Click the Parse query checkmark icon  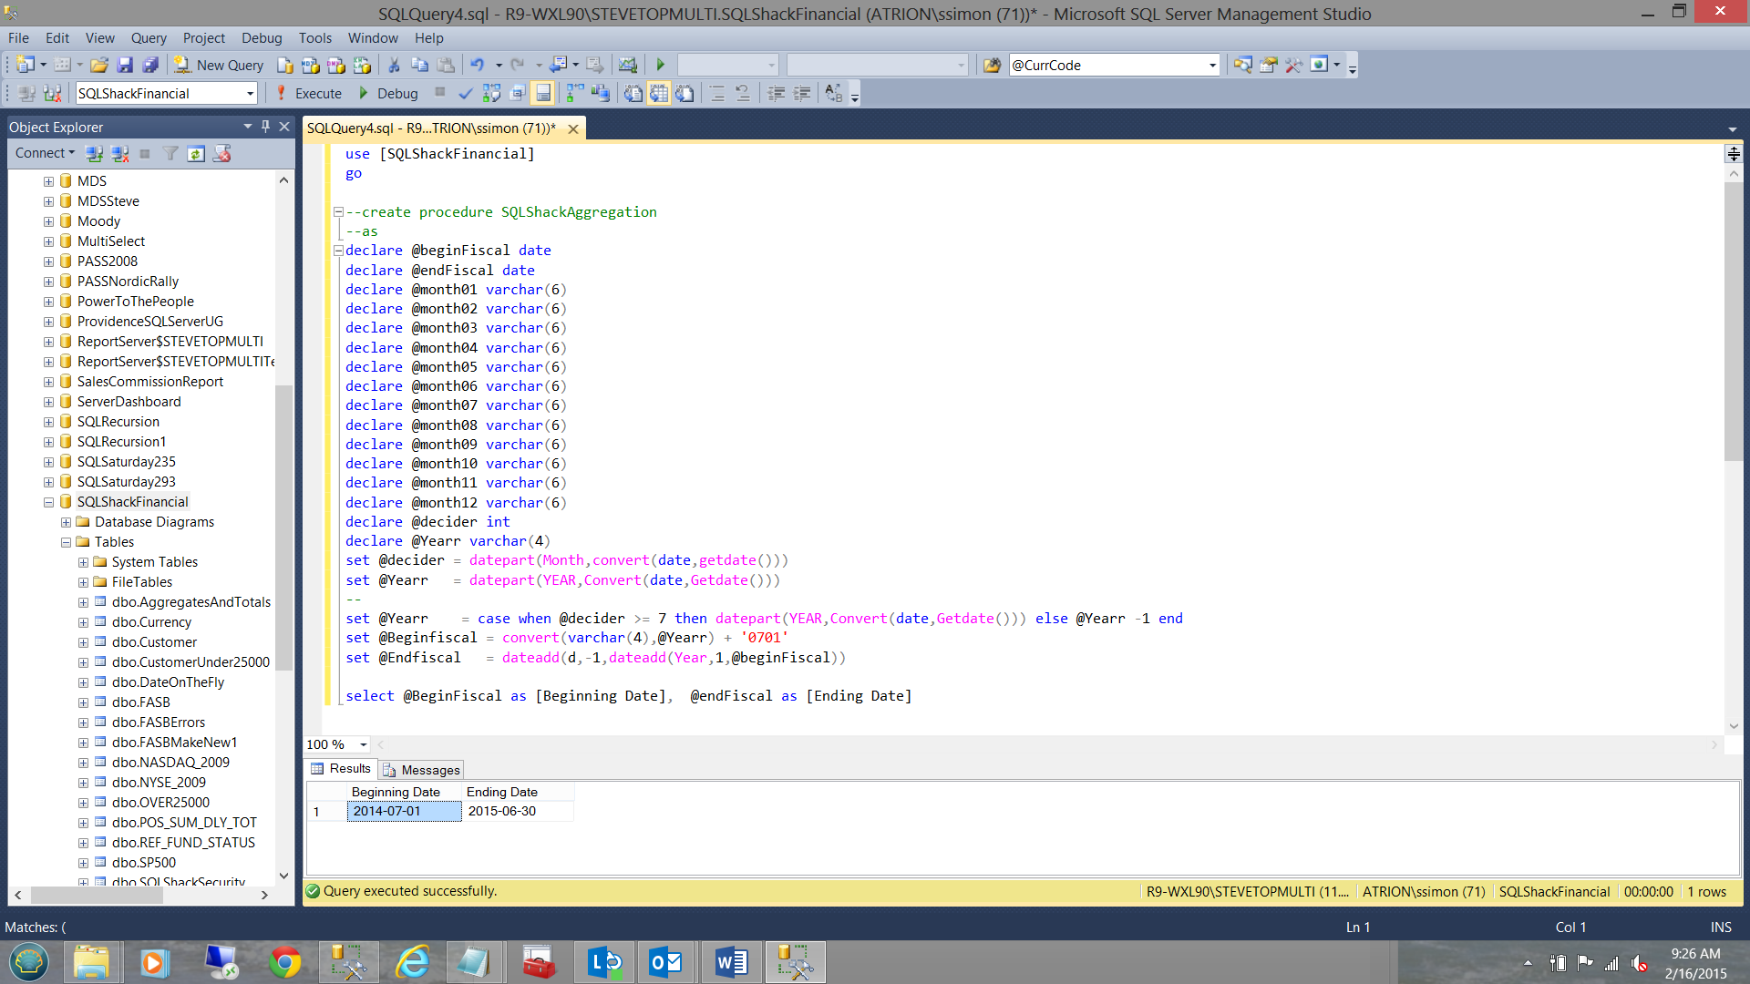point(465,93)
